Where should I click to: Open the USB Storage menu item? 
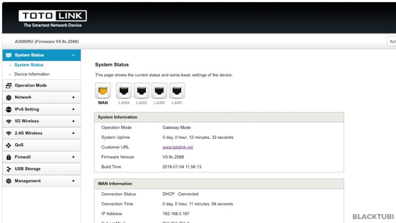point(42,169)
